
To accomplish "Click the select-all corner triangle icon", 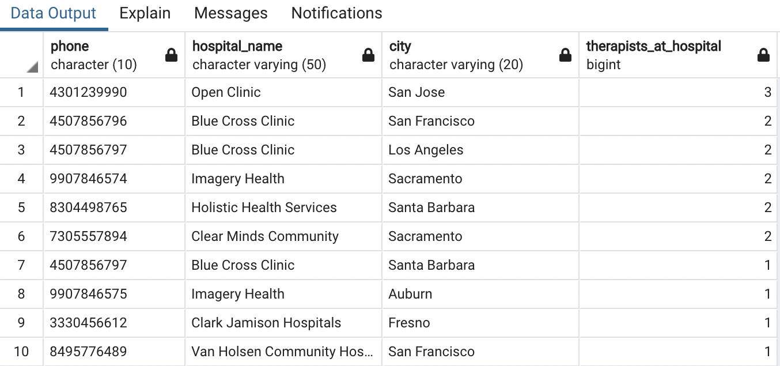I will tap(32, 67).
